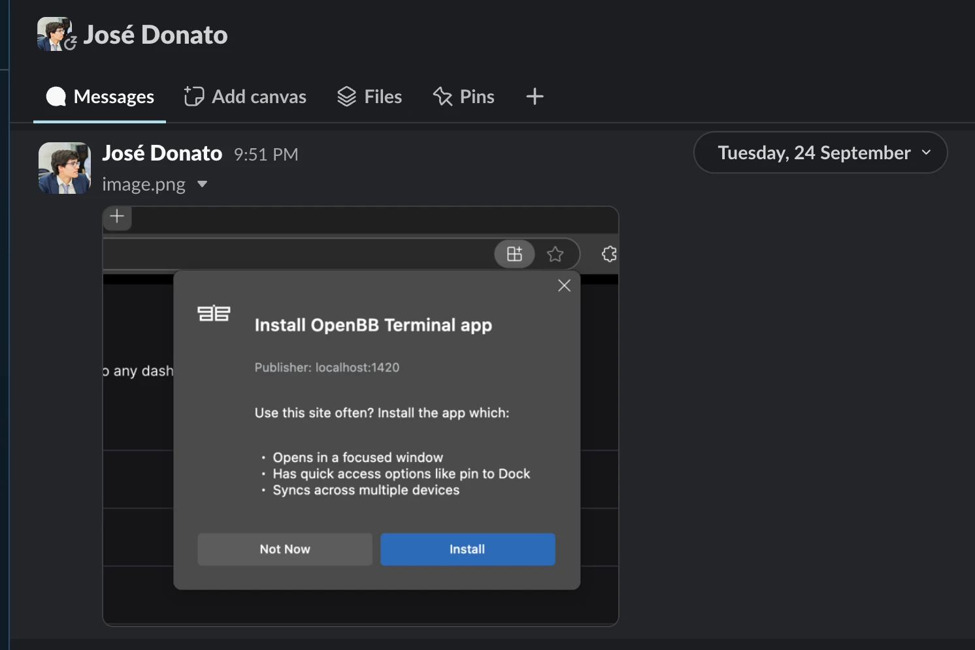Screen dimensions: 975x650
Task: Click the Not Now button
Action: coord(285,549)
